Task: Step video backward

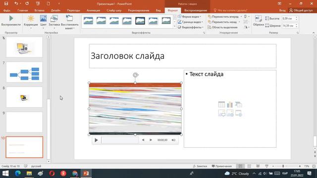Action: pyautogui.click(x=143, y=140)
